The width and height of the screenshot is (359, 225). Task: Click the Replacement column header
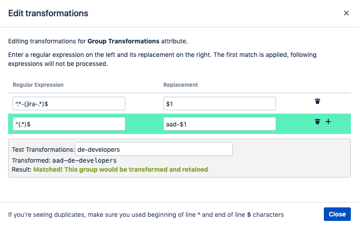pyautogui.click(x=180, y=84)
